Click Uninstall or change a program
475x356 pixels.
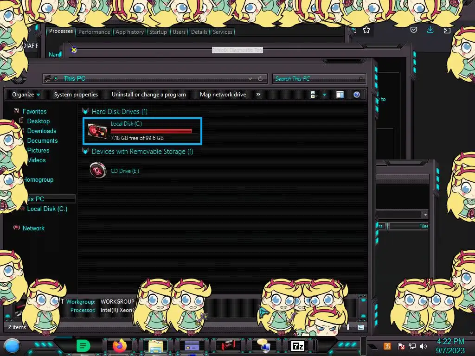click(x=149, y=95)
